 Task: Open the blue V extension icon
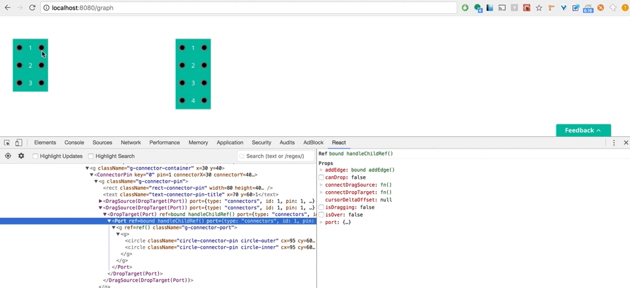(564, 8)
